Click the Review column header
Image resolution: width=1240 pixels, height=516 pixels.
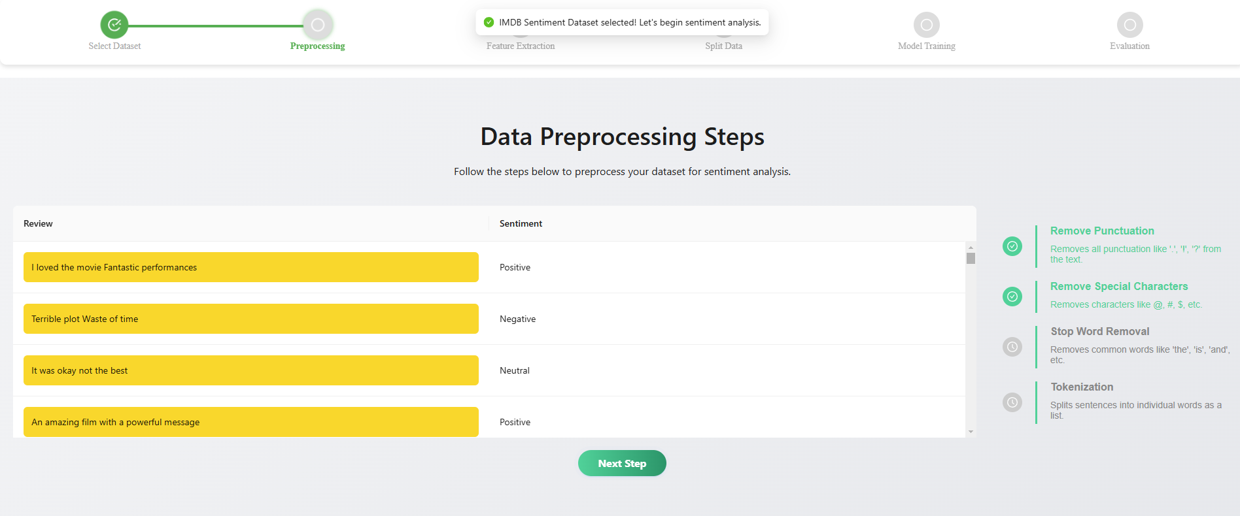(38, 223)
